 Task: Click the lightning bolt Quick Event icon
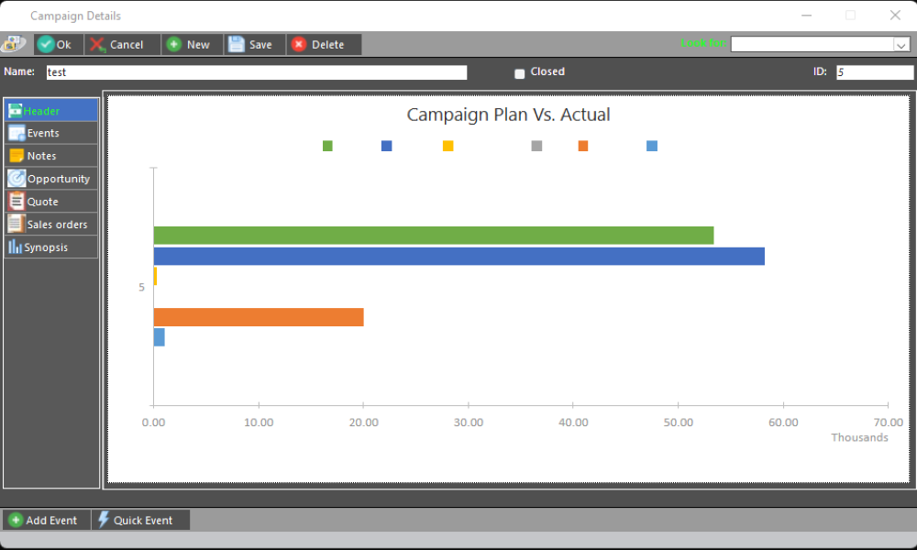(104, 520)
